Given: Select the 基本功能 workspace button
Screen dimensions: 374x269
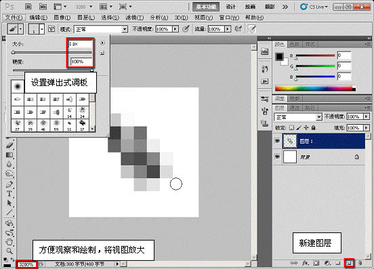Looking at the screenshot, I should (206, 7).
